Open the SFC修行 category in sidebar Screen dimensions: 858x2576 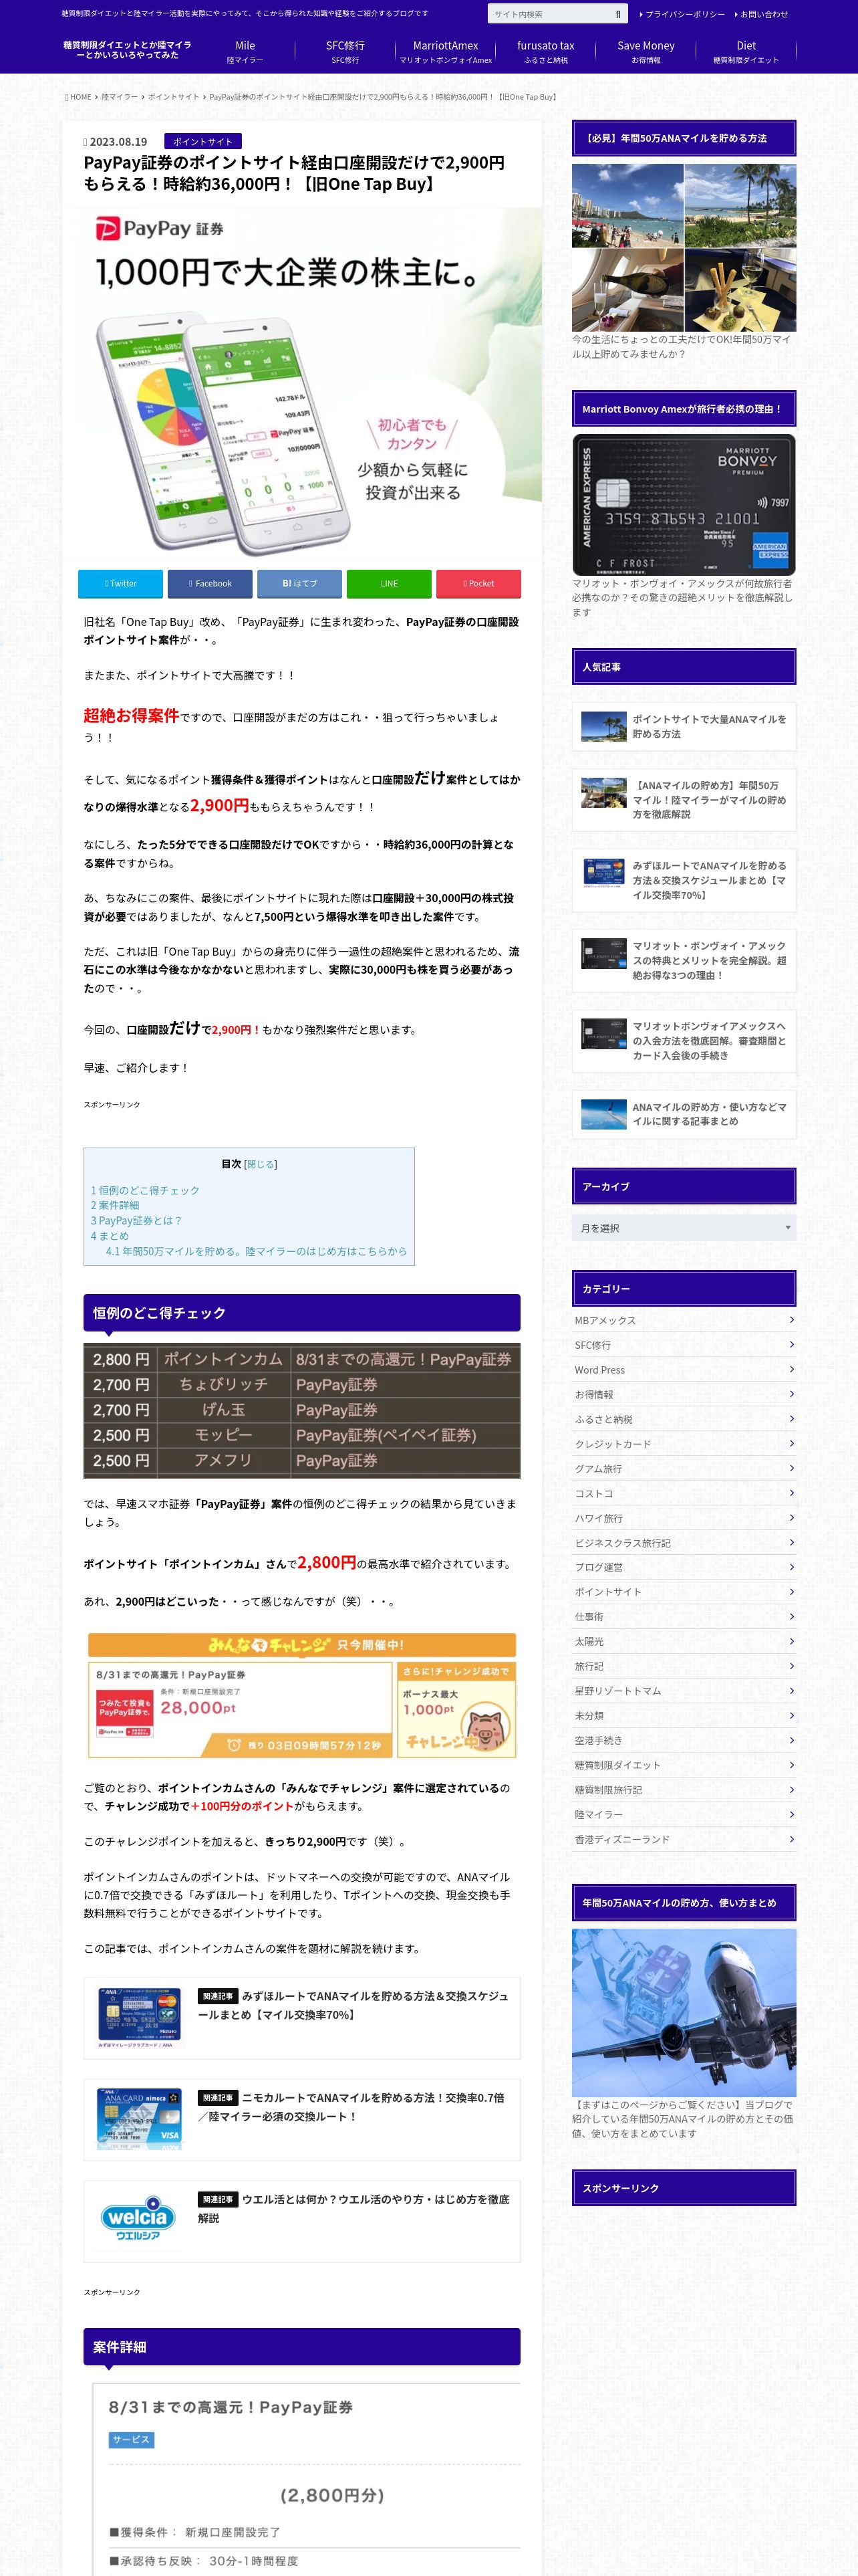(683, 1345)
